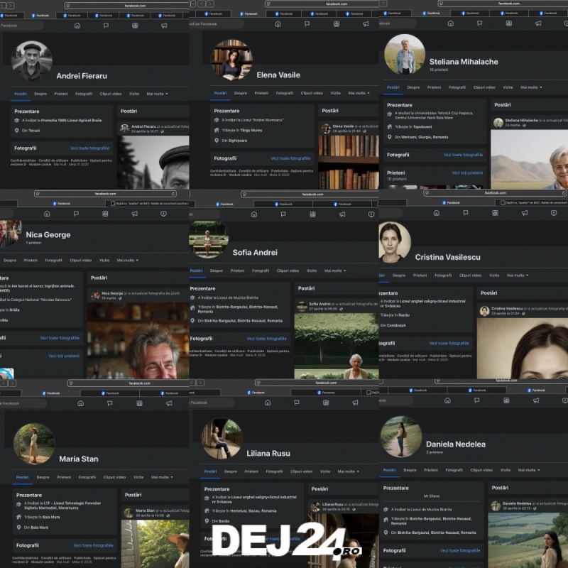The width and height of the screenshot is (568, 568).
Task: Click 'Vezi toți prietenii' on Steliana Mihalache's profile
Action: click(467, 173)
